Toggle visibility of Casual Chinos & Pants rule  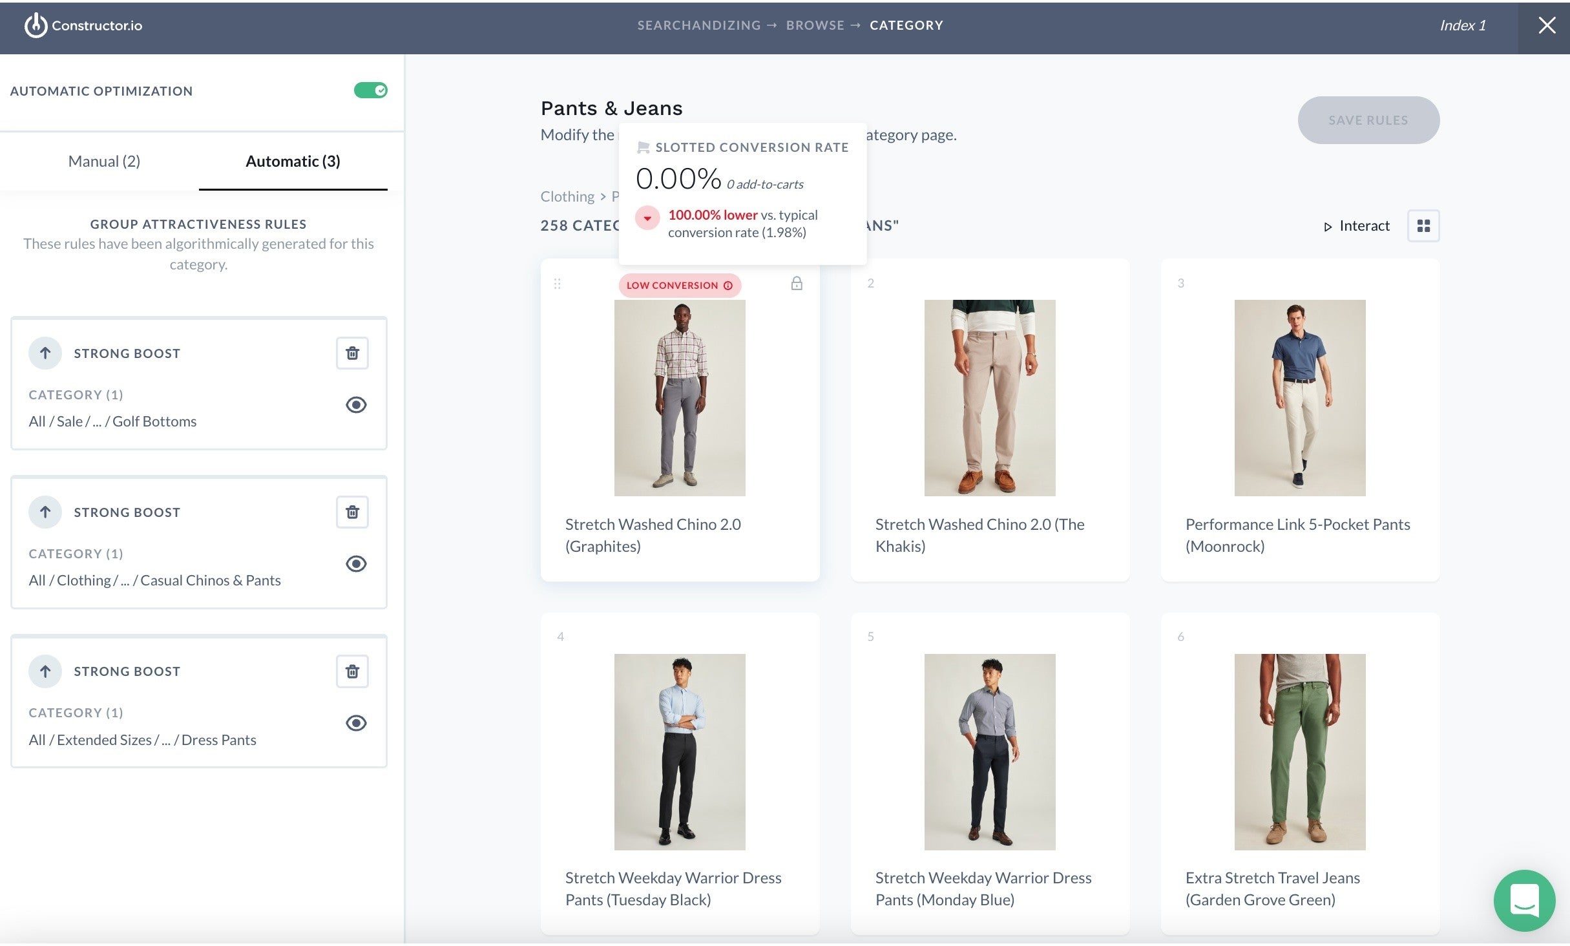pyautogui.click(x=356, y=564)
